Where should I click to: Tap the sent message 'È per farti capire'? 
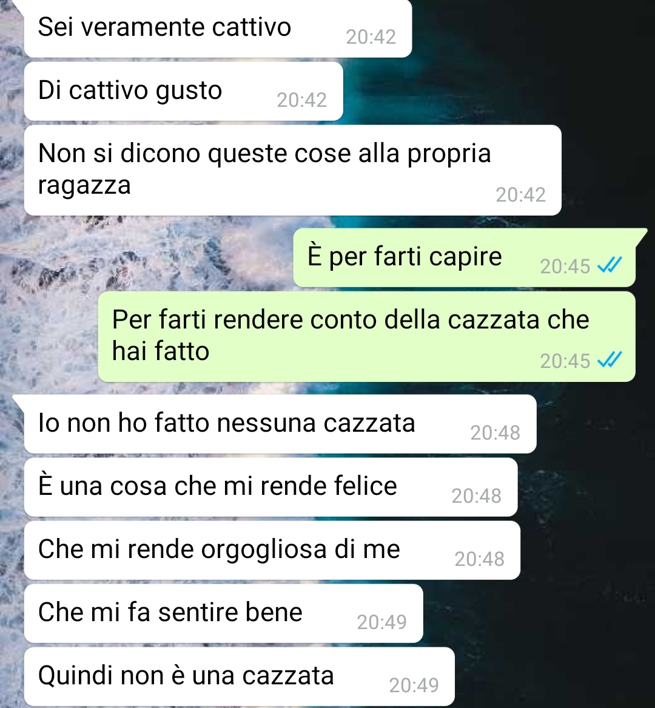(x=464, y=257)
